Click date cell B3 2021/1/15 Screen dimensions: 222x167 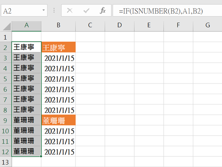coord(58,58)
